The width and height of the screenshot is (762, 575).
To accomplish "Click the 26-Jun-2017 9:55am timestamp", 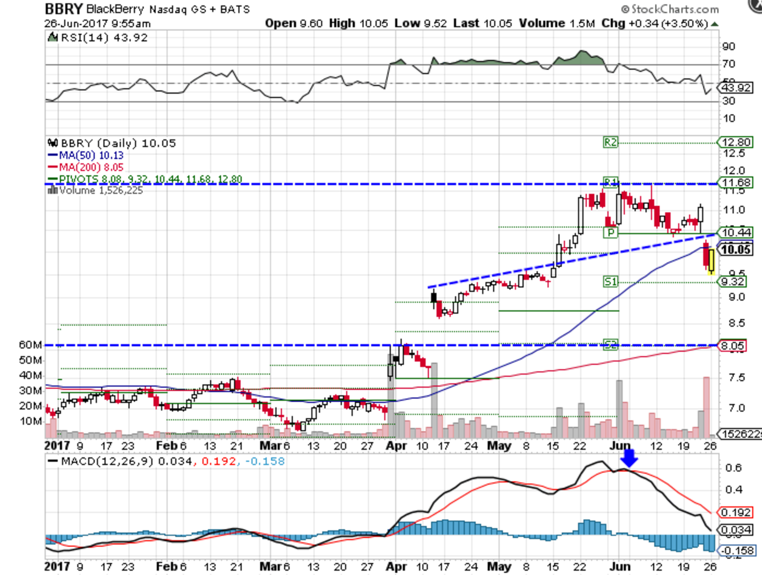I will coord(97,23).
